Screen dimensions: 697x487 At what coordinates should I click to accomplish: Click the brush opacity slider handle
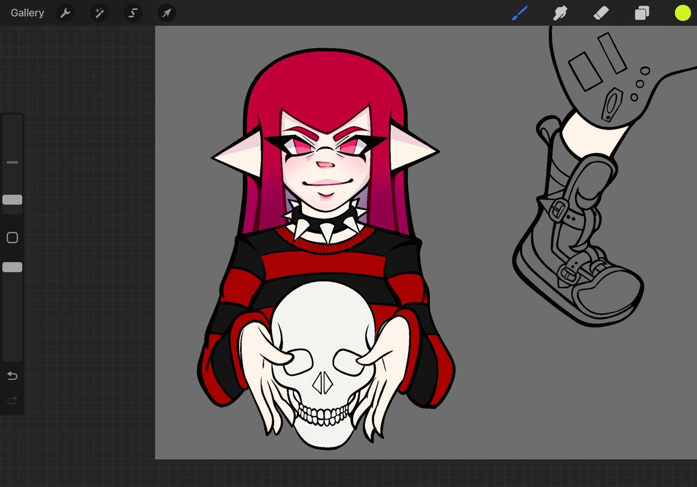coord(12,267)
